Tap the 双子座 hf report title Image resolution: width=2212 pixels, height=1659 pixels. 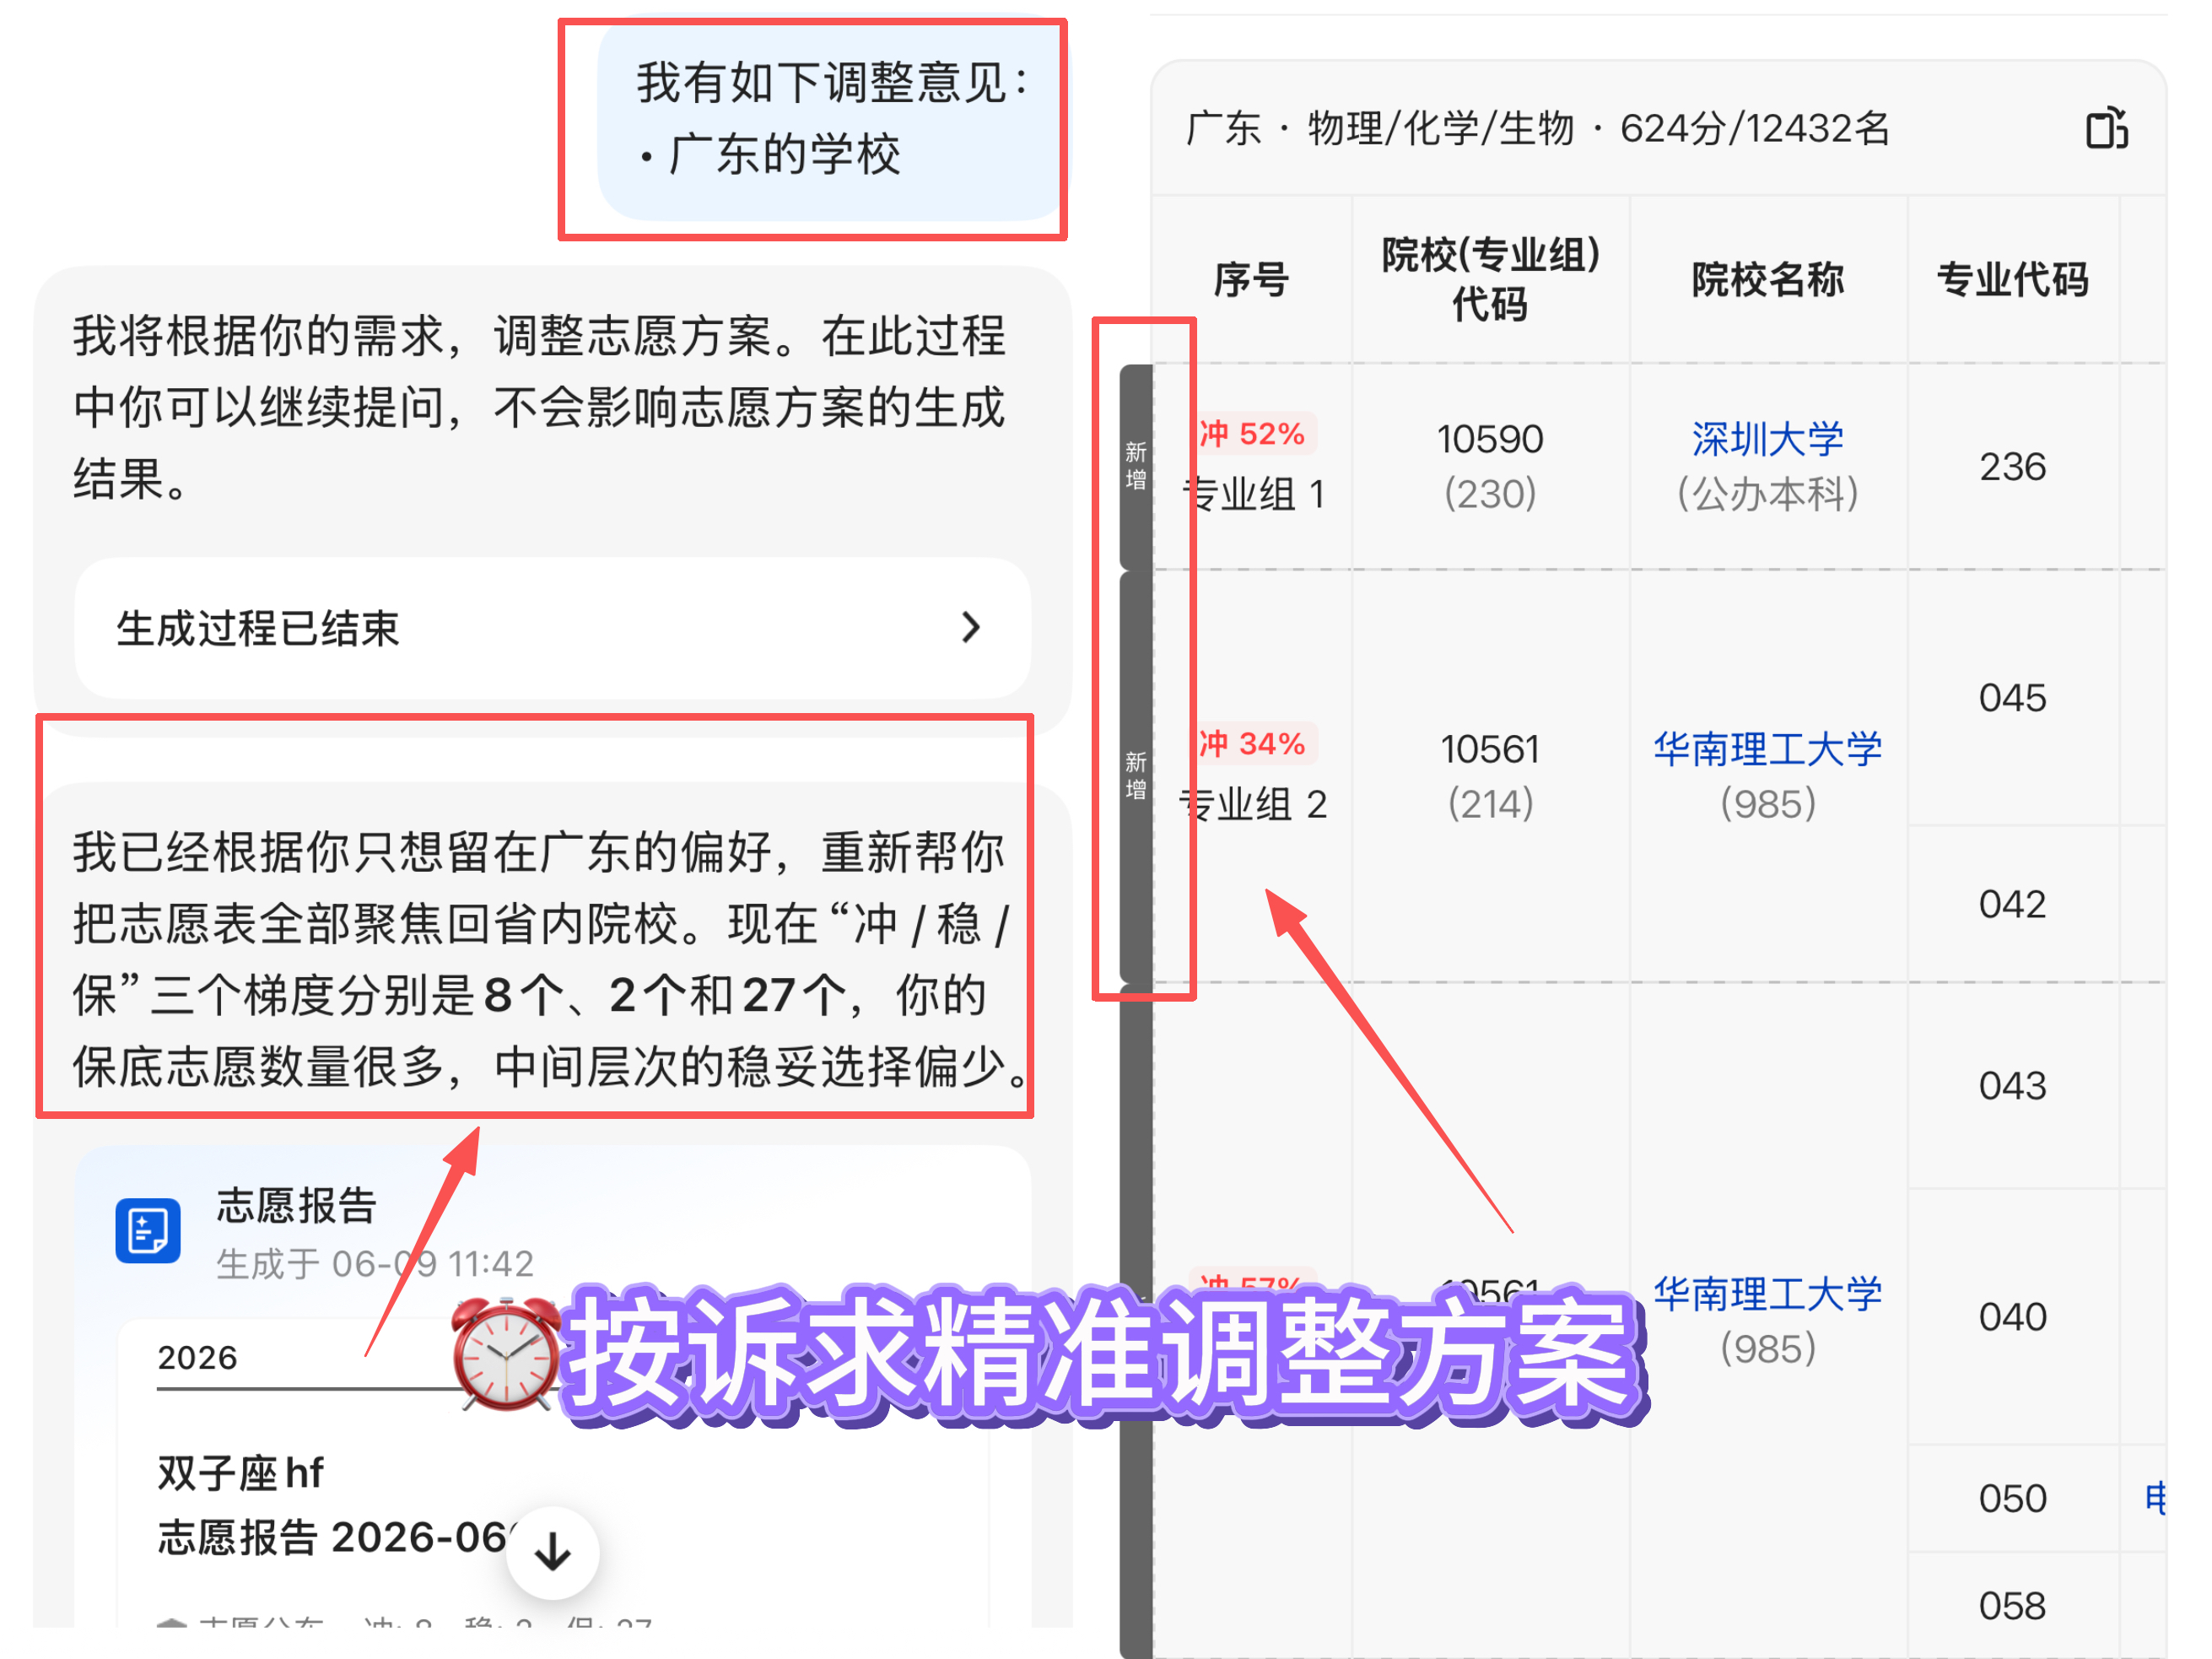(240, 1473)
